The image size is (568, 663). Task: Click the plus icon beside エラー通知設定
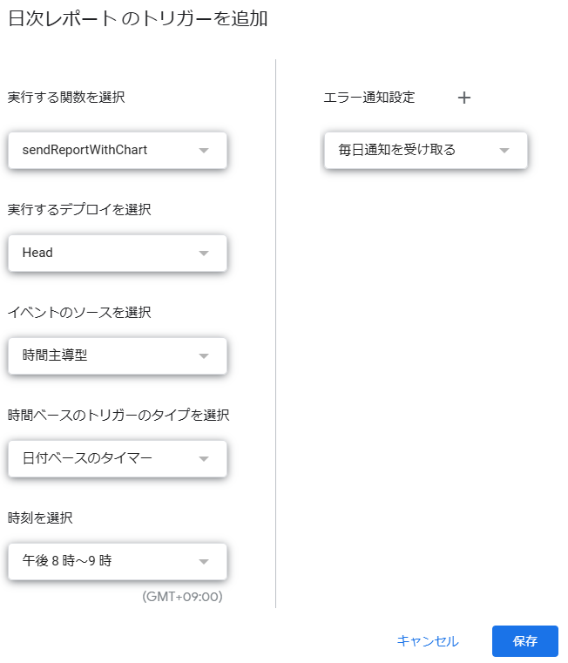coord(464,98)
